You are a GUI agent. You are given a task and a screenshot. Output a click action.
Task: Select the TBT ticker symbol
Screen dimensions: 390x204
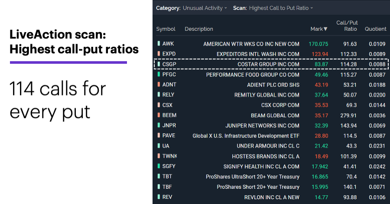(x=167, y=177)
